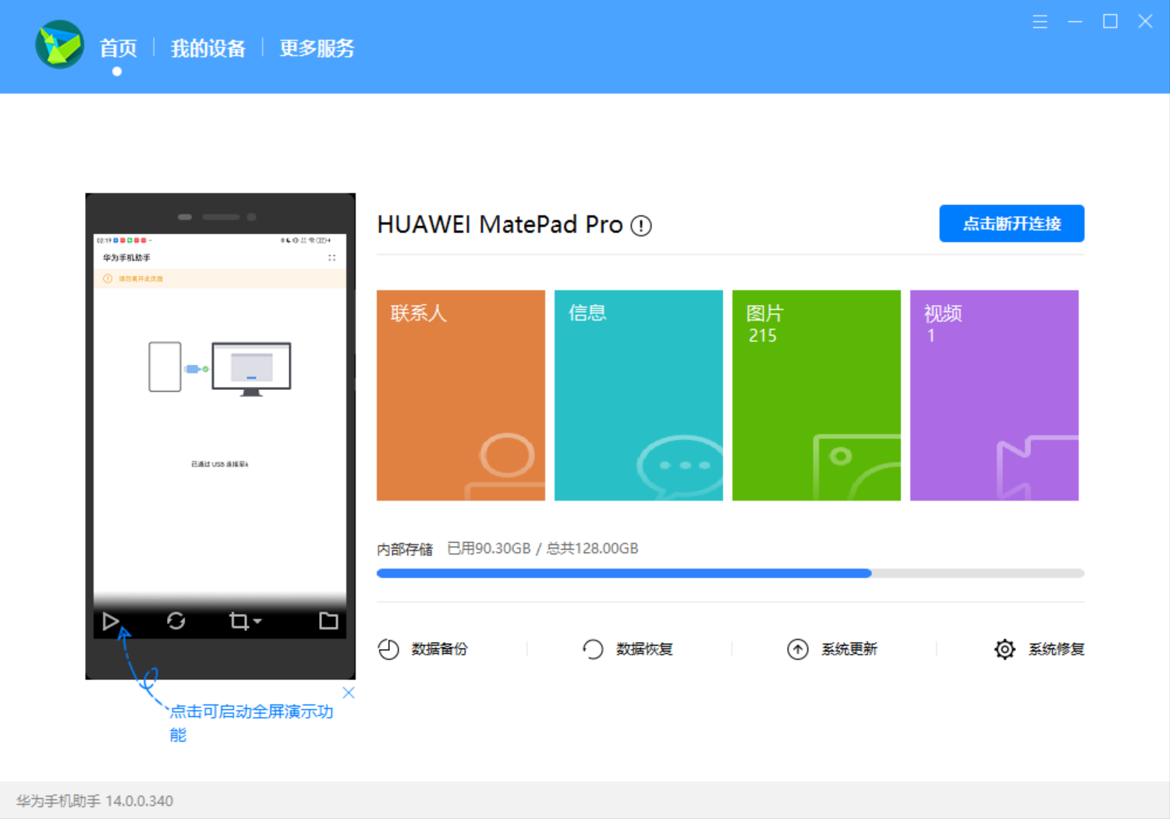
Task: Open screenshot folder icon
Action: coord(328,621)
